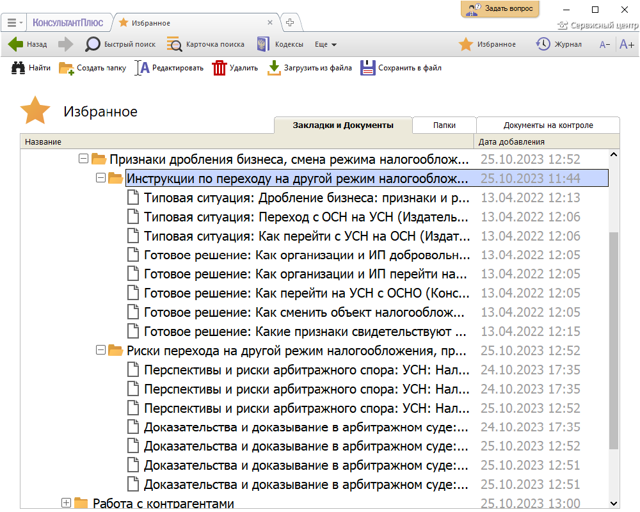Click Редактировать rename icon
Viewport: 640px width, 512px height.
142,68
